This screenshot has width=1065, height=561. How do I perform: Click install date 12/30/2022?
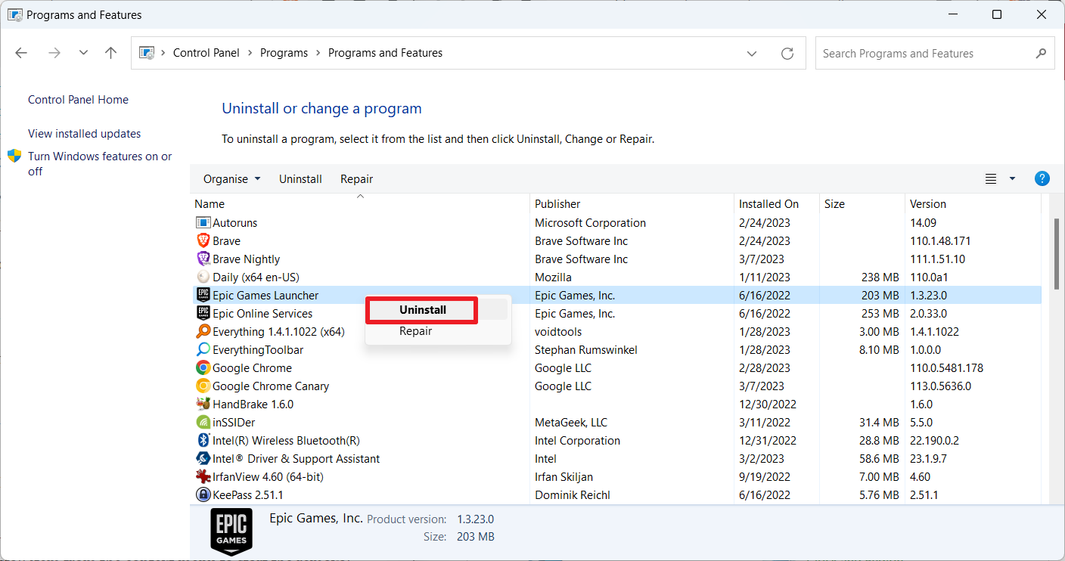(767, 404)
